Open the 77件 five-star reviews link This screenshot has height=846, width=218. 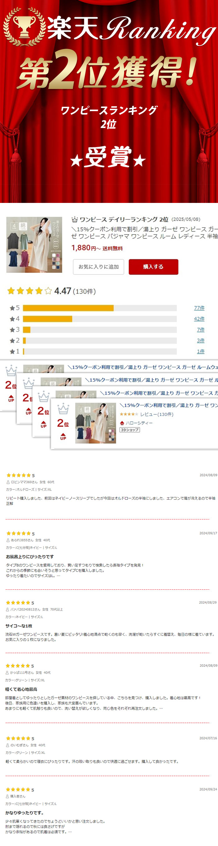coord(199,308)
